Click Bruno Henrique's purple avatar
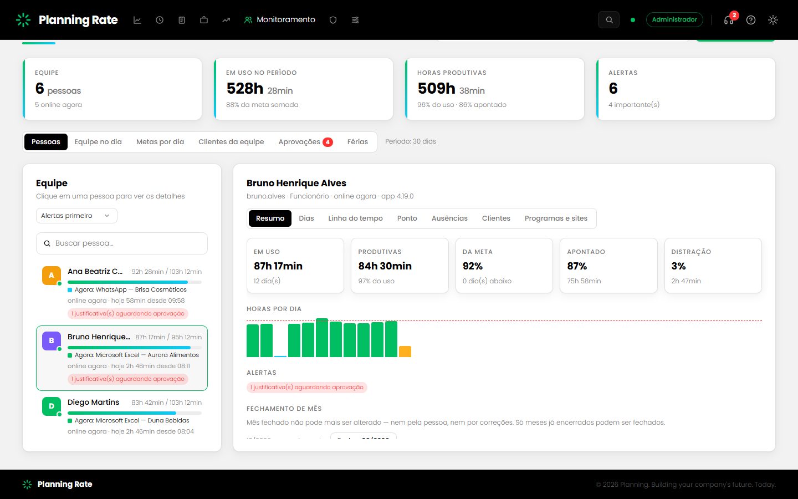 click(x=52, y=341)
